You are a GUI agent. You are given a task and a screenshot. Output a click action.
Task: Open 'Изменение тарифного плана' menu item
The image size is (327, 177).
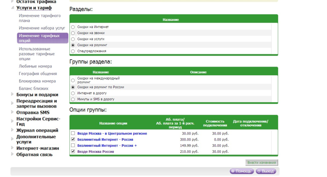coord(40,18)
